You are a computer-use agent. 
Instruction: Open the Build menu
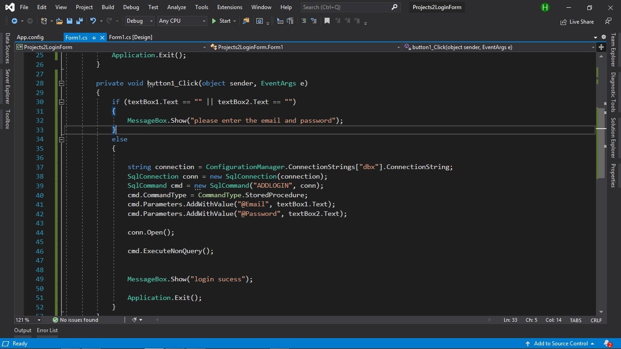[x=108, y=7]
